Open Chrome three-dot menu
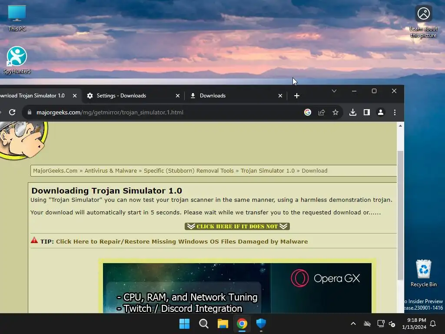445x334 pixels. click(x=395, y=113)
